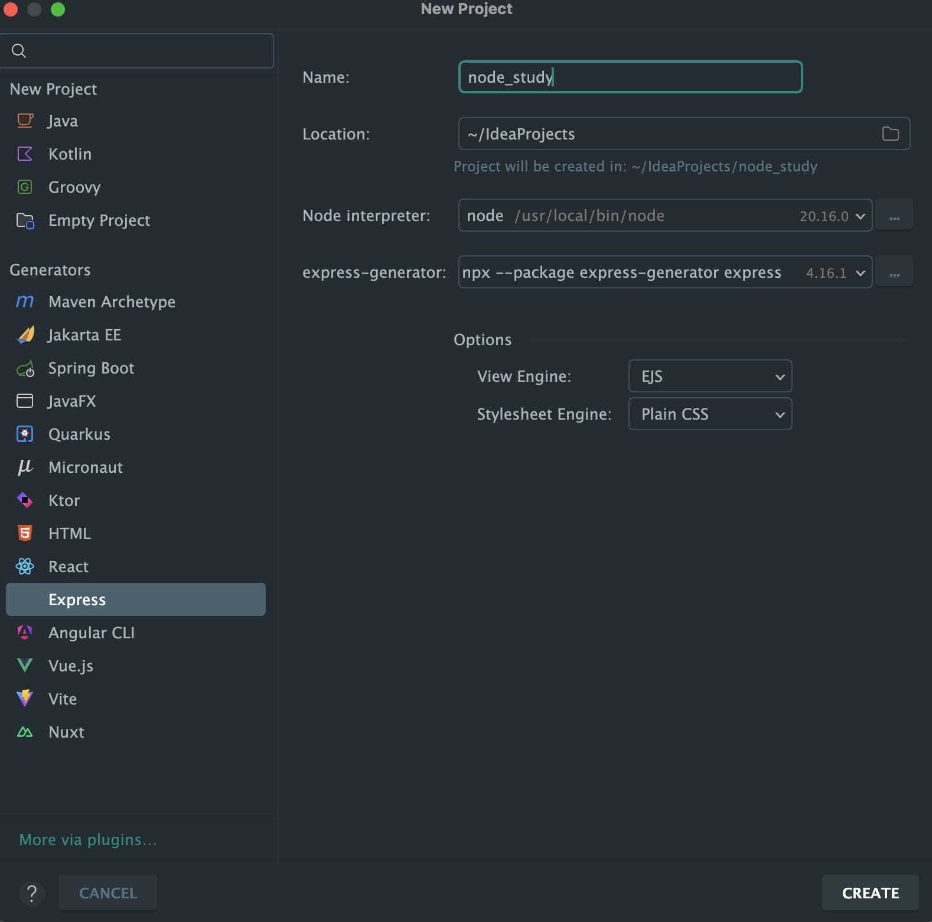Image resolution: width=932 pixels, height=922 pixels.
Task: Click the Maven Archetype m icon
Action: pyautogui.click(x=25, y=301)
